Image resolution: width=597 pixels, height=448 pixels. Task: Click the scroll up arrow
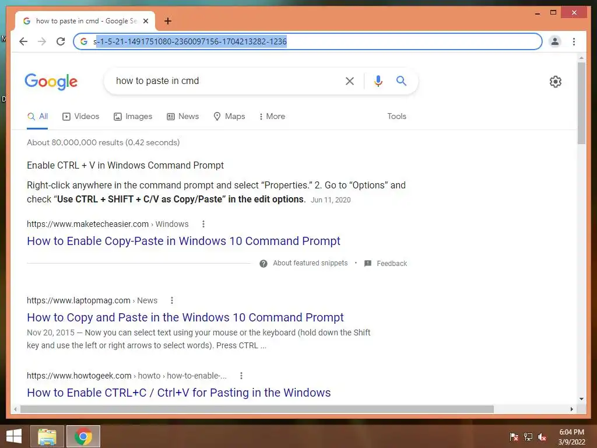point(581,58)
